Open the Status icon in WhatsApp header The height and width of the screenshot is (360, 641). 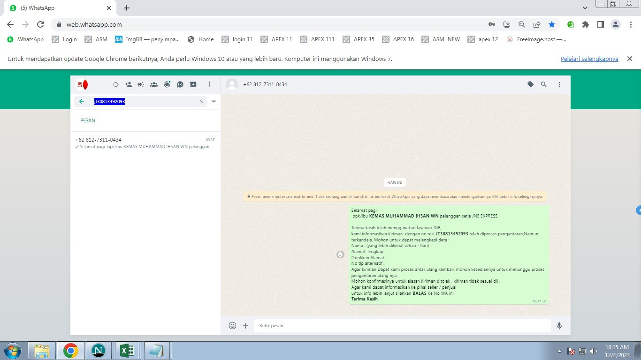[x=116, y=84]
